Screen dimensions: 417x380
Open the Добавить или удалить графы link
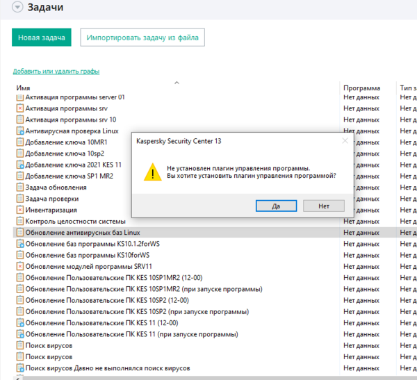pyautogui.click(x=56, y=72)
